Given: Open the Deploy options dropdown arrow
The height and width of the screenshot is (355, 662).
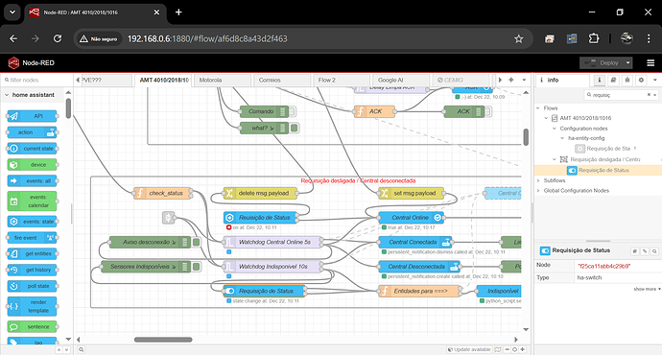Looking at the screenshot, I should (x=627, y=63).
